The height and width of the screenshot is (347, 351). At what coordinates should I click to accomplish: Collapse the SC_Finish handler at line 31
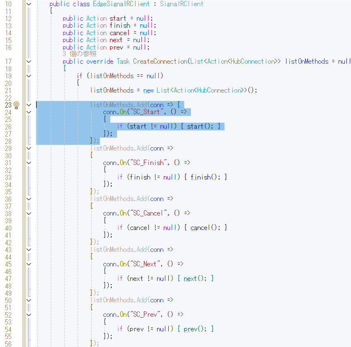click(29, 163)
